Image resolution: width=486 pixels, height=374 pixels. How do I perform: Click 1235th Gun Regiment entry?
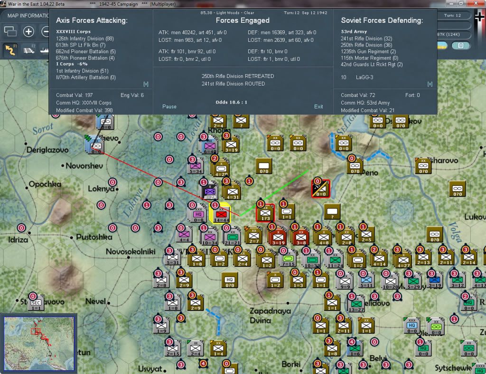click(x=368, y=51)
